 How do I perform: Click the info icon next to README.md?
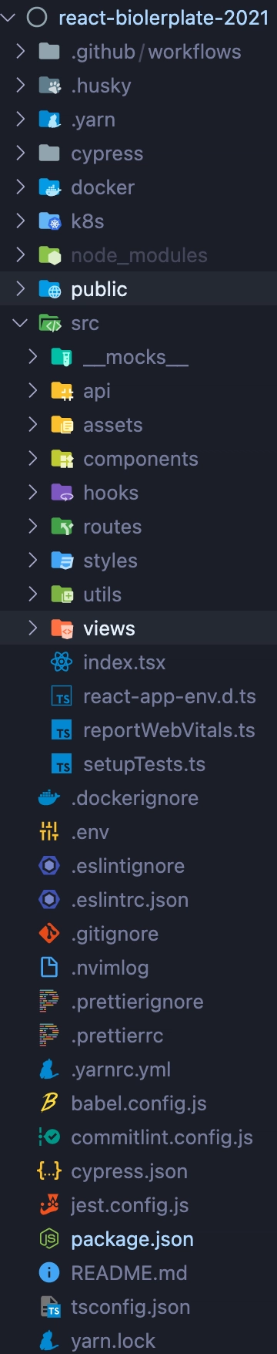[49, 1273]
